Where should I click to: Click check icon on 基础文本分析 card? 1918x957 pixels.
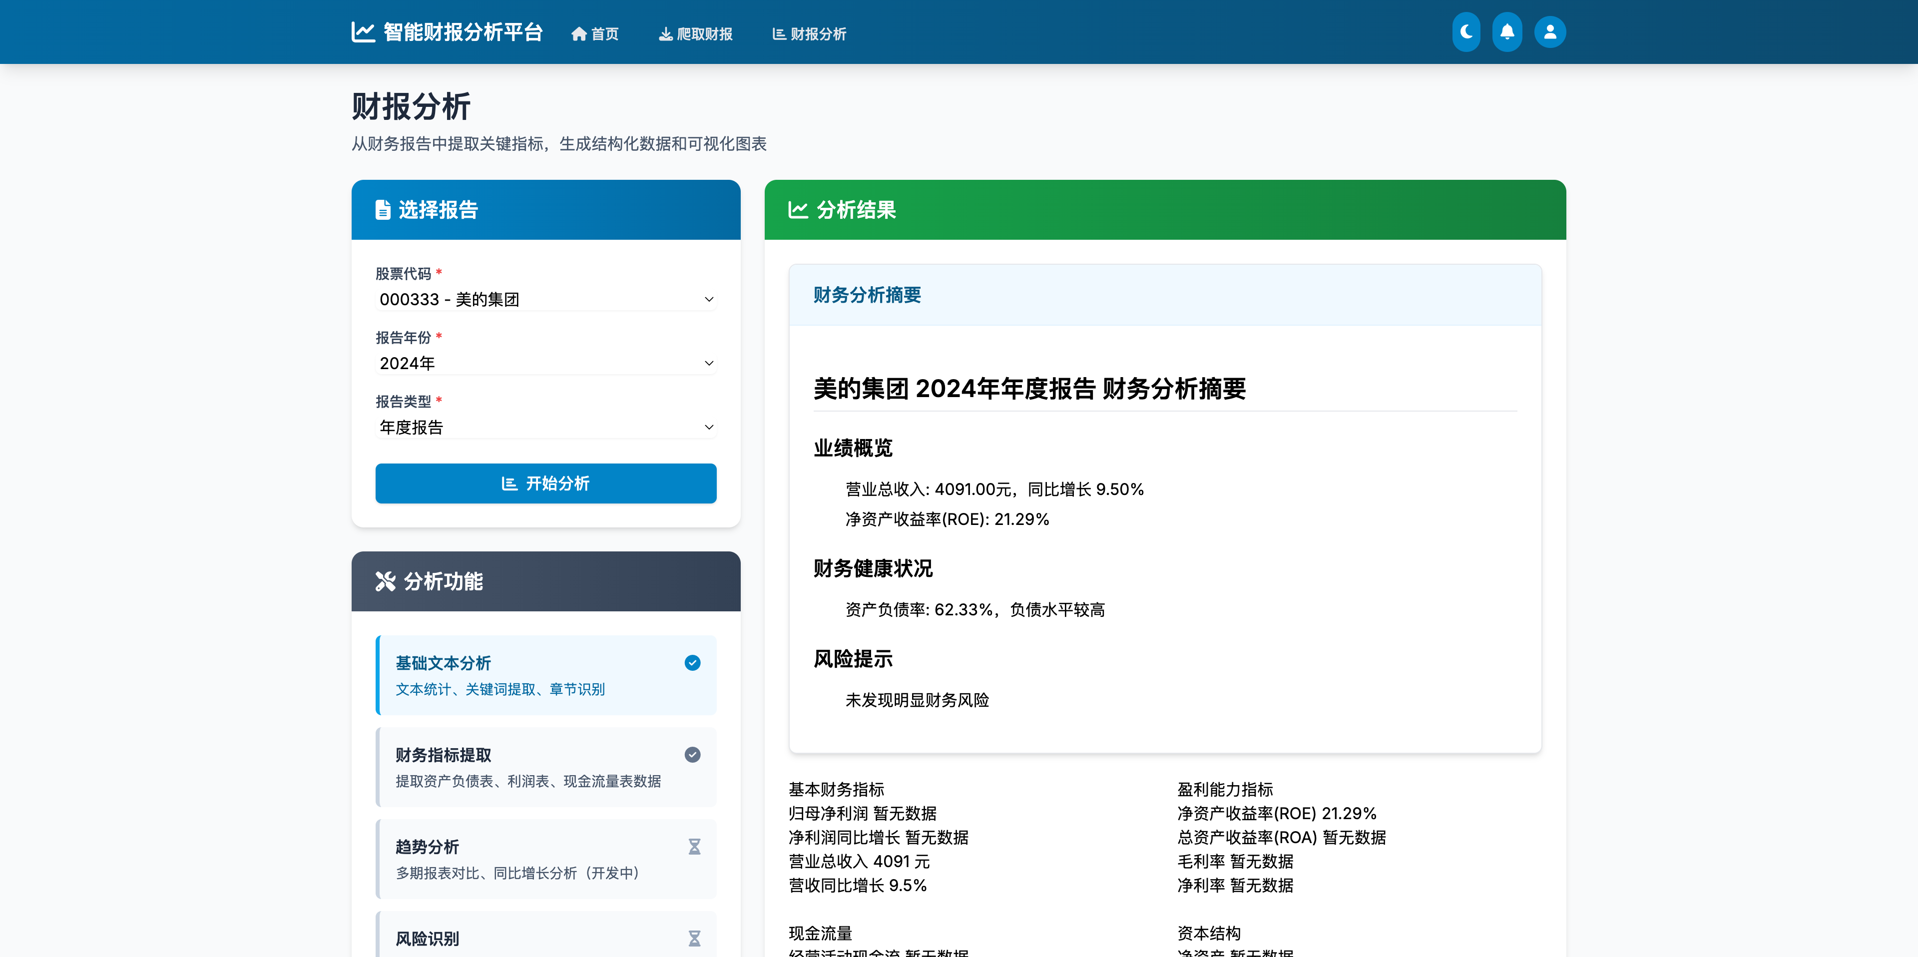pos(692,663)
